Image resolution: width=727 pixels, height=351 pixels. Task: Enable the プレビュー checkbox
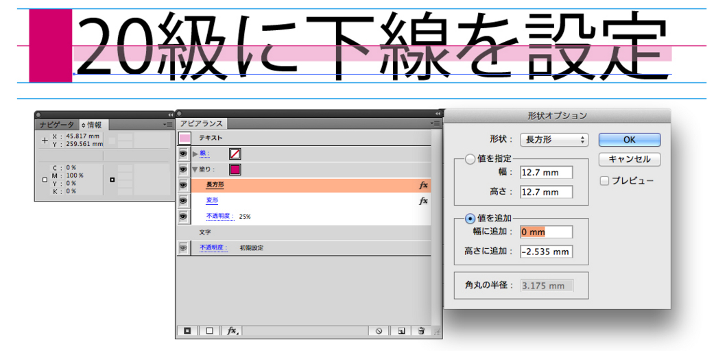(x=604, y=181)
